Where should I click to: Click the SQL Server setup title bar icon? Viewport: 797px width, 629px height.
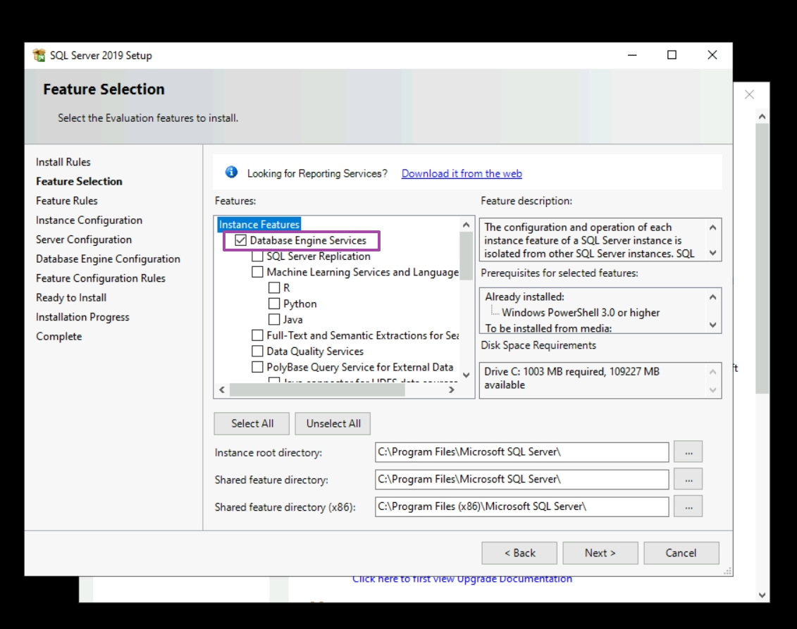[39, 55]
